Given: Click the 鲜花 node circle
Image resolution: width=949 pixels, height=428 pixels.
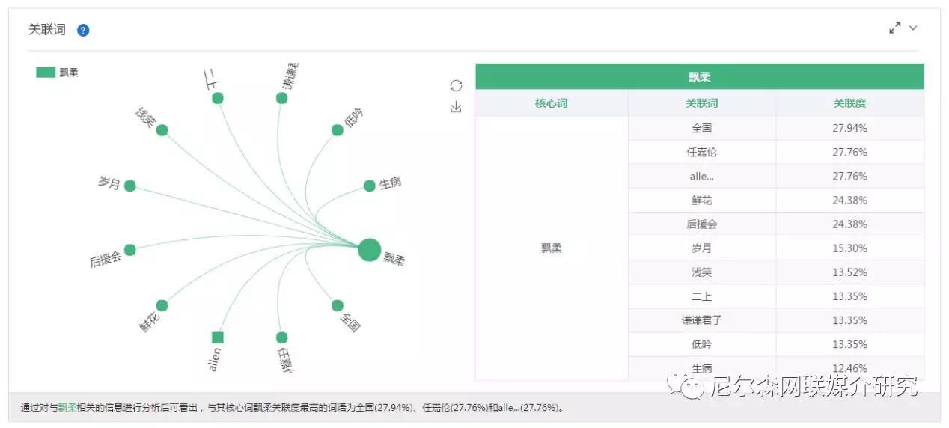Looking at the screenshot, I should tap(162, 305).
